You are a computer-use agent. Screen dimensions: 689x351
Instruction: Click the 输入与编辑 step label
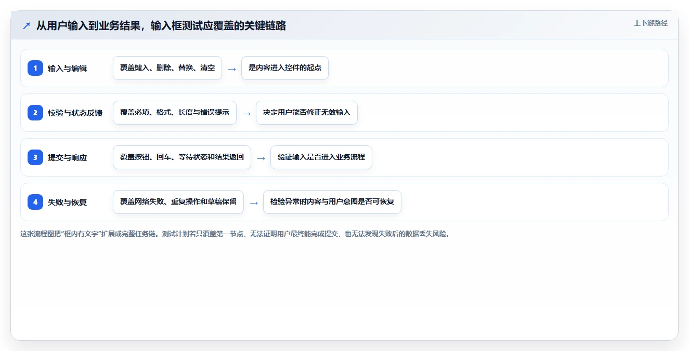[x=67, y=68]
